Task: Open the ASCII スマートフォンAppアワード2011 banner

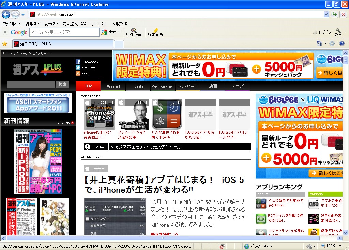Action: pyautogui.click(x=38, y=103)
